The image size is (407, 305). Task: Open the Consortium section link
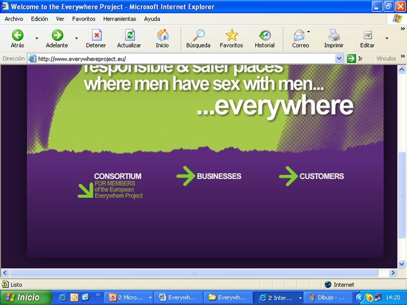118,176
